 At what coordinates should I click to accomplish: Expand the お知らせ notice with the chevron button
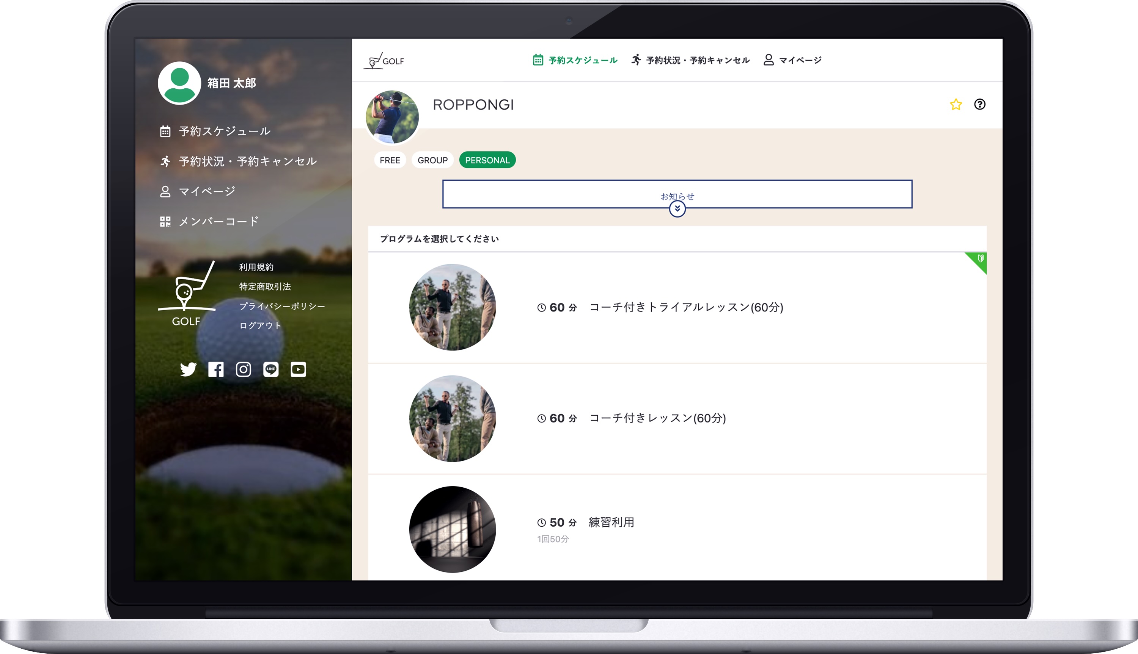click(677, 209)
